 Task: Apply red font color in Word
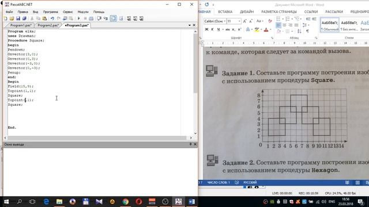[x=266, y=29]
